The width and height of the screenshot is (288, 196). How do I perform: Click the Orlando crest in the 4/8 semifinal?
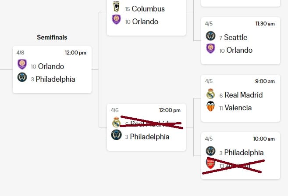click(22, 64)
